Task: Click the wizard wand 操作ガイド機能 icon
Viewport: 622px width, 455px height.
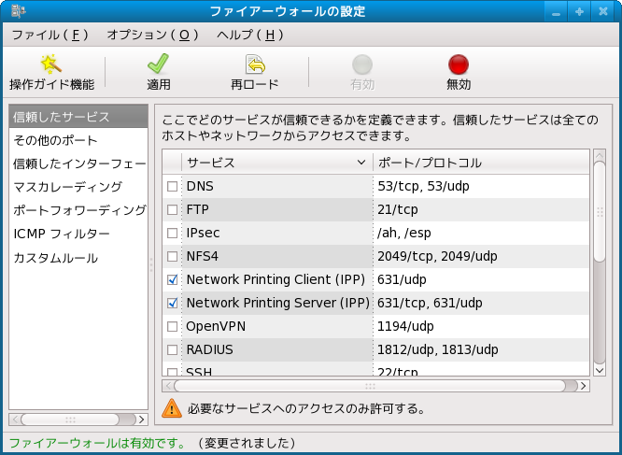Action: tap(51, 64)
